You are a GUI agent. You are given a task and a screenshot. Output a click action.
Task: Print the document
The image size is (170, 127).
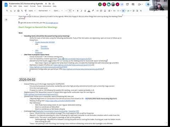[18, 11]
